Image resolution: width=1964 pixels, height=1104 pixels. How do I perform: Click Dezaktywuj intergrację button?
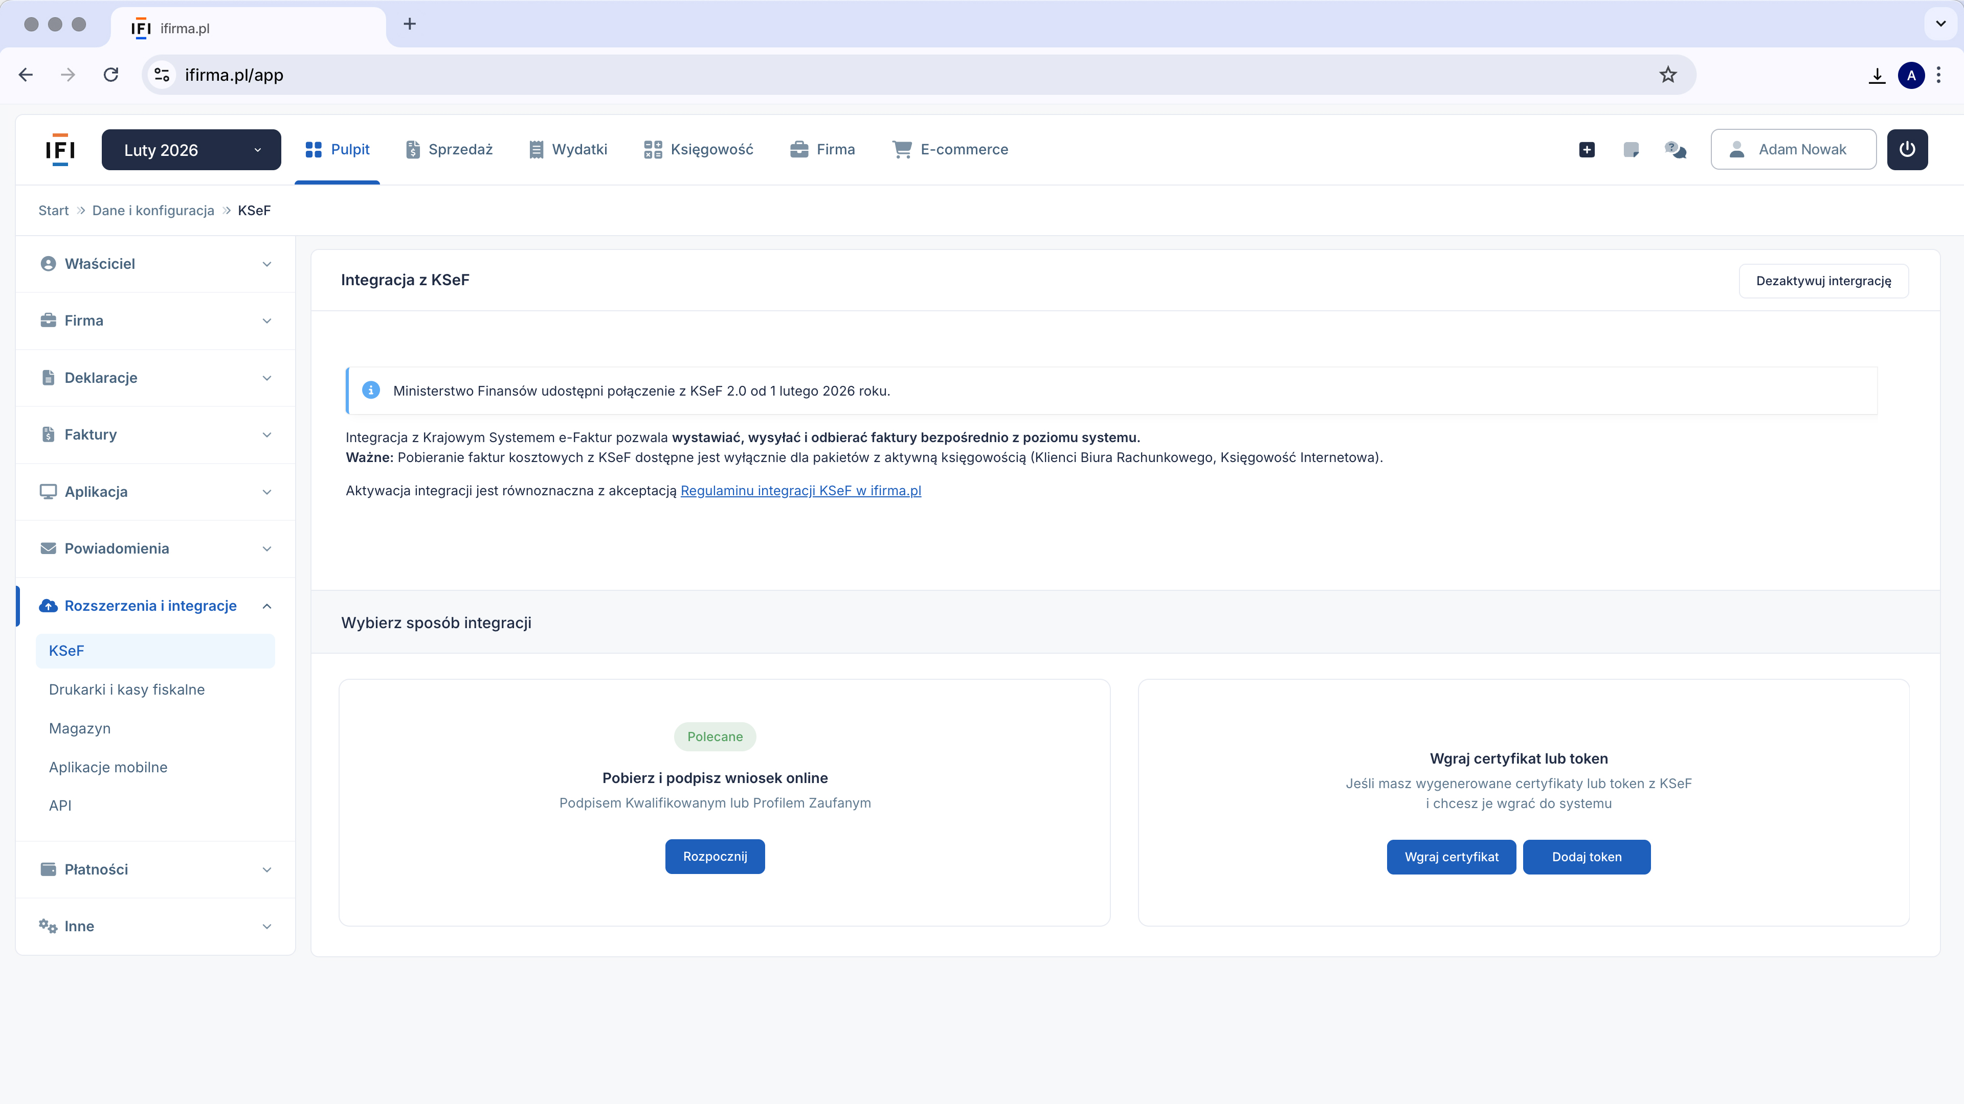click(x=1823, y=281)
